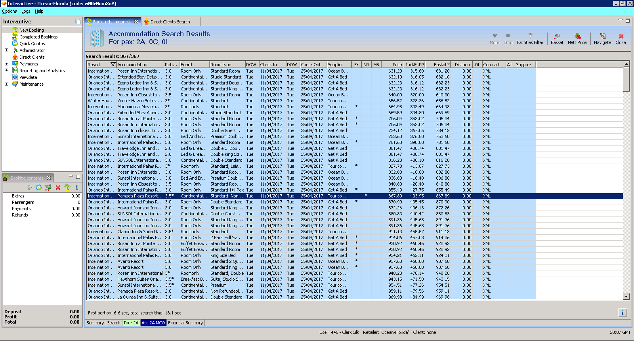634x341 pixels.
Task: Click the red Close button in results toolbar
Action: 621,39
